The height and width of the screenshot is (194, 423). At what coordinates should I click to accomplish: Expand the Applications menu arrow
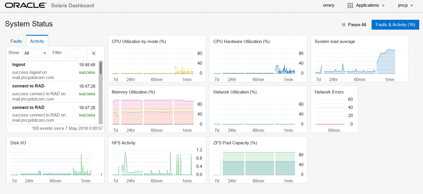pyautogui.click(x=383, y=6)
